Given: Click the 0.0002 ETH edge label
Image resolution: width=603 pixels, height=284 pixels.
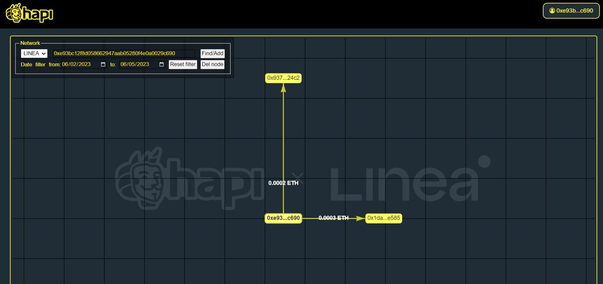Looking at the screenshot, I should (283, 183).
